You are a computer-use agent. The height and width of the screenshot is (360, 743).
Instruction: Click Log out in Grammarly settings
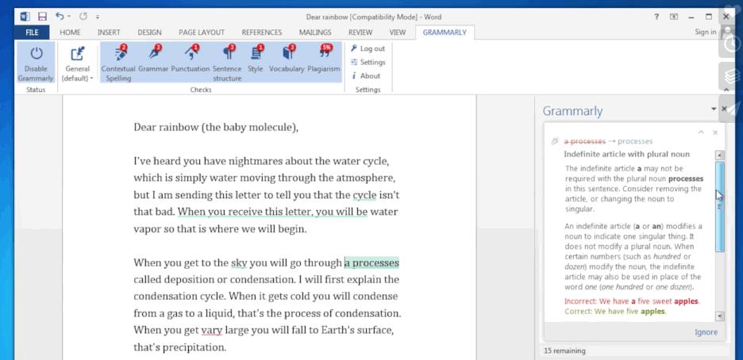[368, 48]
